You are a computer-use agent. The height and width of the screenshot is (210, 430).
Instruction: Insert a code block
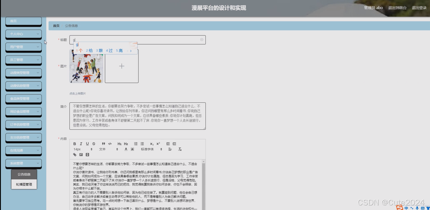pyautogui.click(x=110, y=144)
